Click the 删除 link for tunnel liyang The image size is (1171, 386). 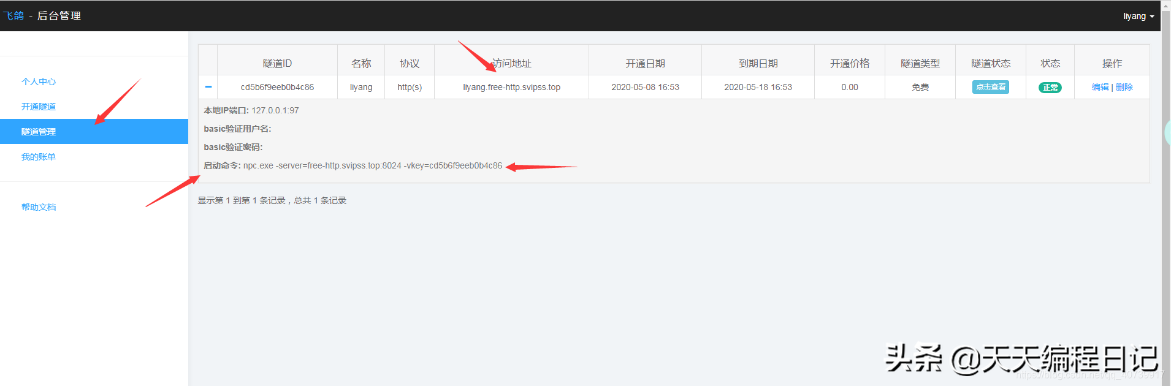pyautogui.click(x=1124, y=87)
